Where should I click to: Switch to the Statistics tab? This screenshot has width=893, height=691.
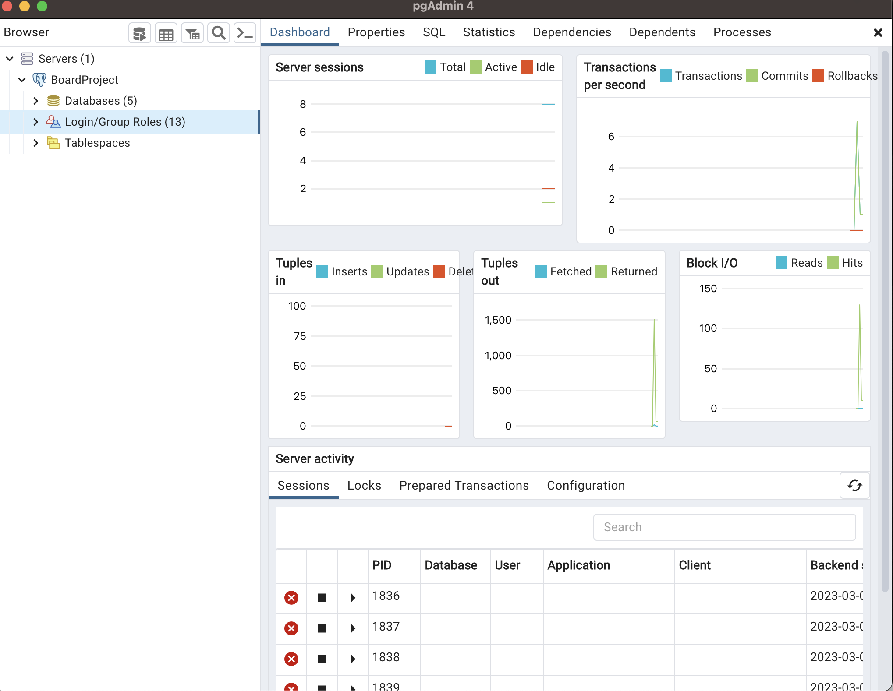pos(489,32)
